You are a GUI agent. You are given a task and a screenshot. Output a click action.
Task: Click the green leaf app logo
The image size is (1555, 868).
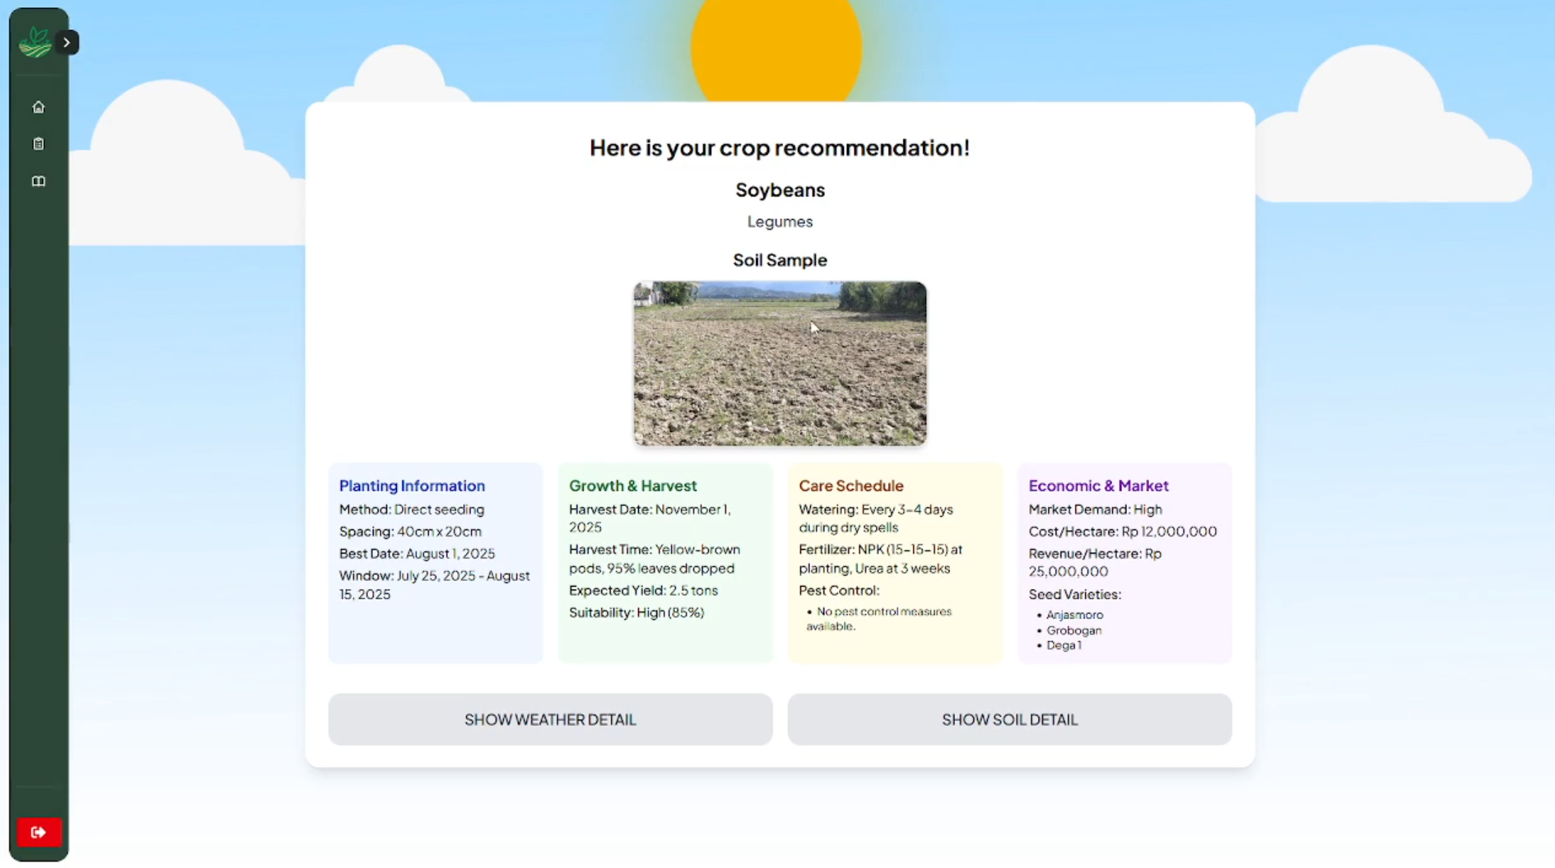pyautogui.click(x=35, y=42)
